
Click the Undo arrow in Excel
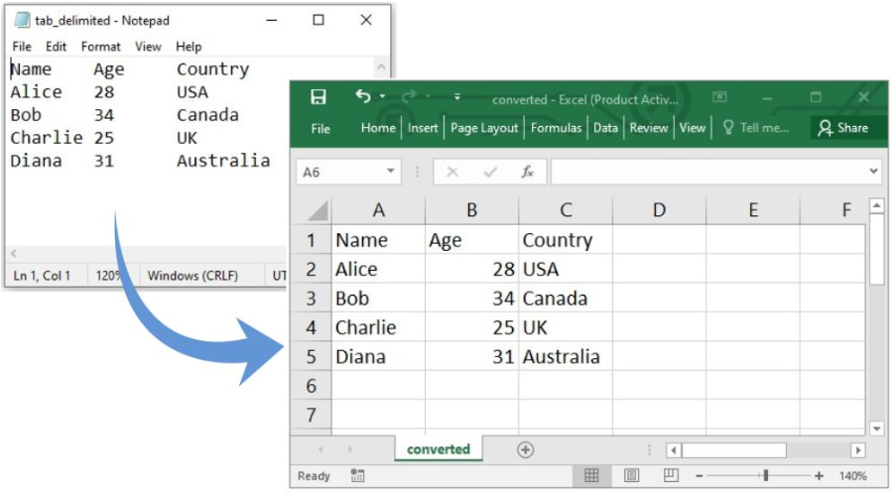[363, 97]
